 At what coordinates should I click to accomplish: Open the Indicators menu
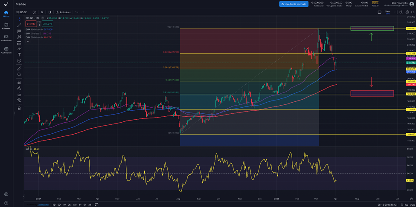[63, 12]
